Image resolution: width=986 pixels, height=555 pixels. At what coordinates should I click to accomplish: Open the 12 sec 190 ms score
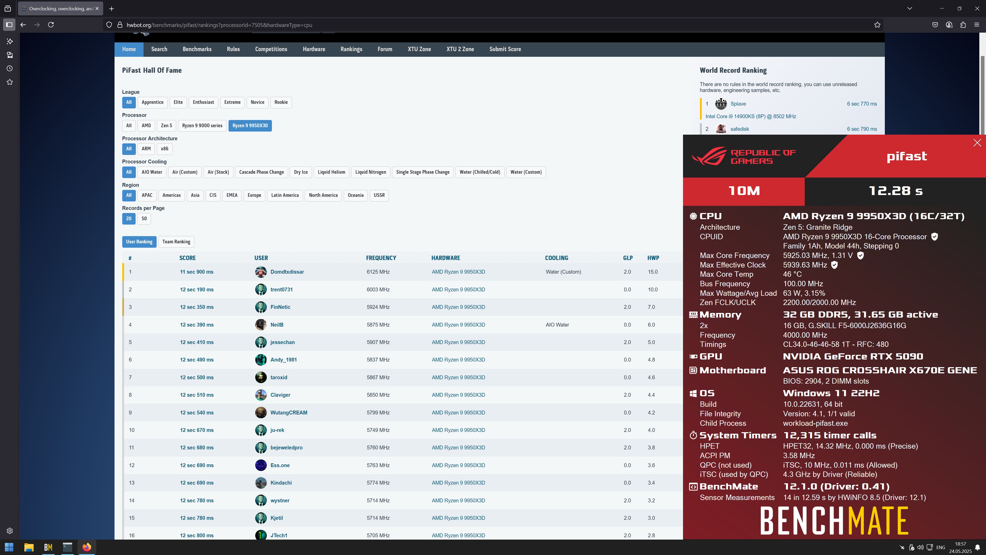197,290
